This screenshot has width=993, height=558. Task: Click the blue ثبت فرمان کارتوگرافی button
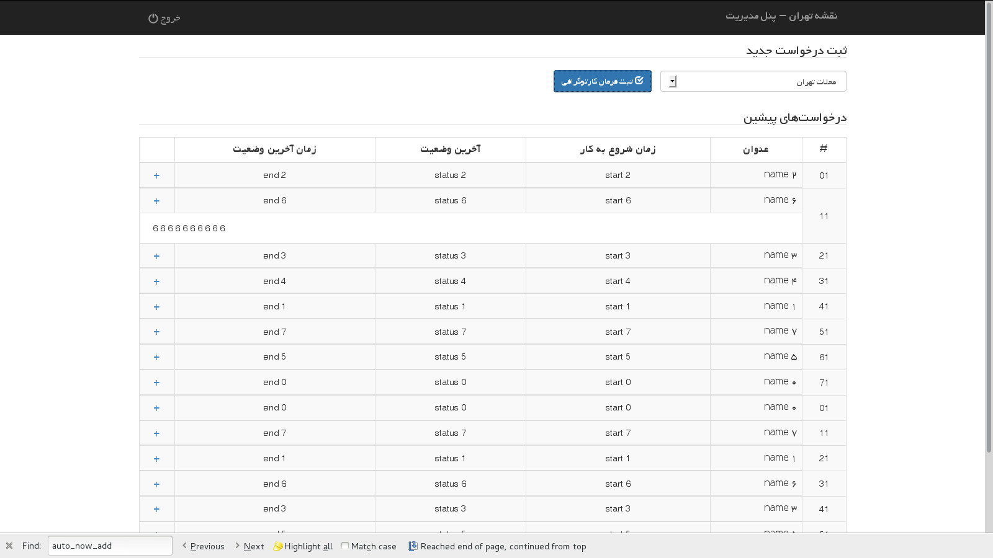pos(602,81)
